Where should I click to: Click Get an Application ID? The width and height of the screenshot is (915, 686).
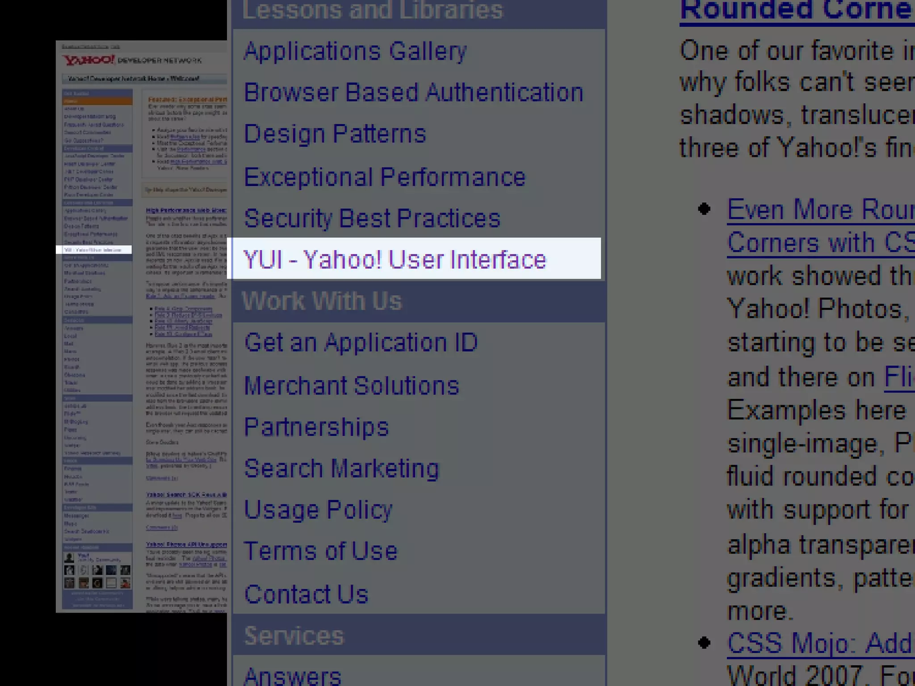[x=361, y=343]
